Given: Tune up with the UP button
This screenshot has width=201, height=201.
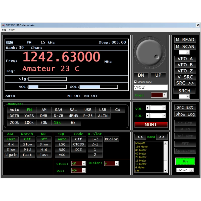Looking at the screenshot, I should [158, 75].
